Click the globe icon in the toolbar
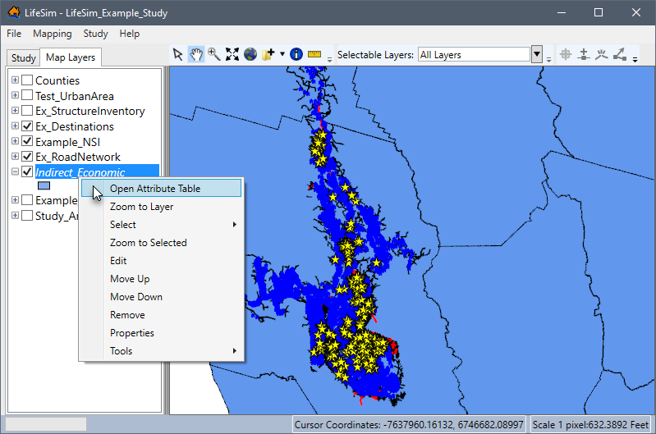This screenshot has height=434, width=656. pos(250,54)
